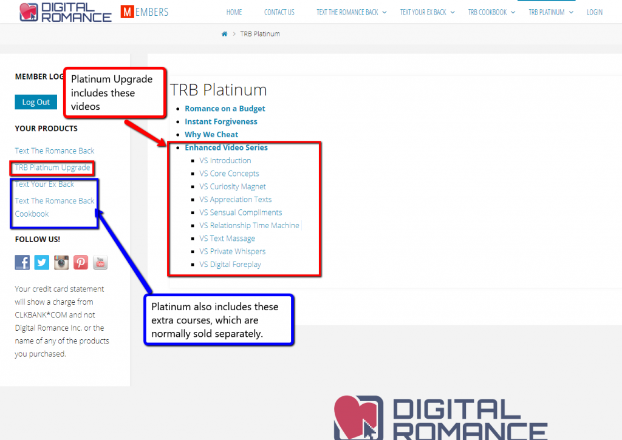Click the Login menu item
Viewport: 622px width, 440px height.
pos(594,12)
